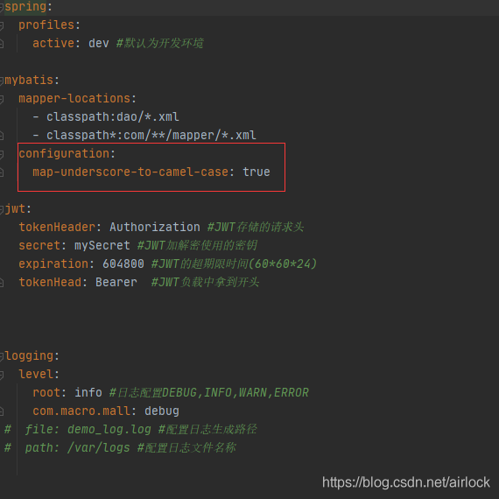Click the 'mapper-locations' key
This screenshot has width=499, height=499.
click(x=74, y=98)
